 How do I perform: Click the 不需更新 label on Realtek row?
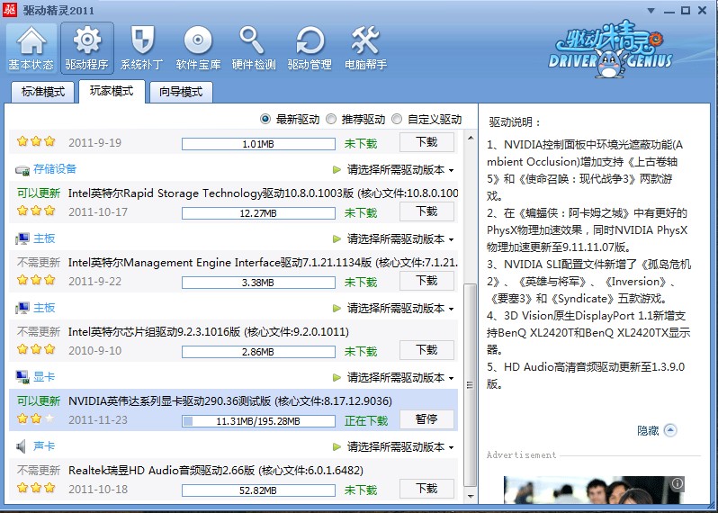[x=39, y=471]
